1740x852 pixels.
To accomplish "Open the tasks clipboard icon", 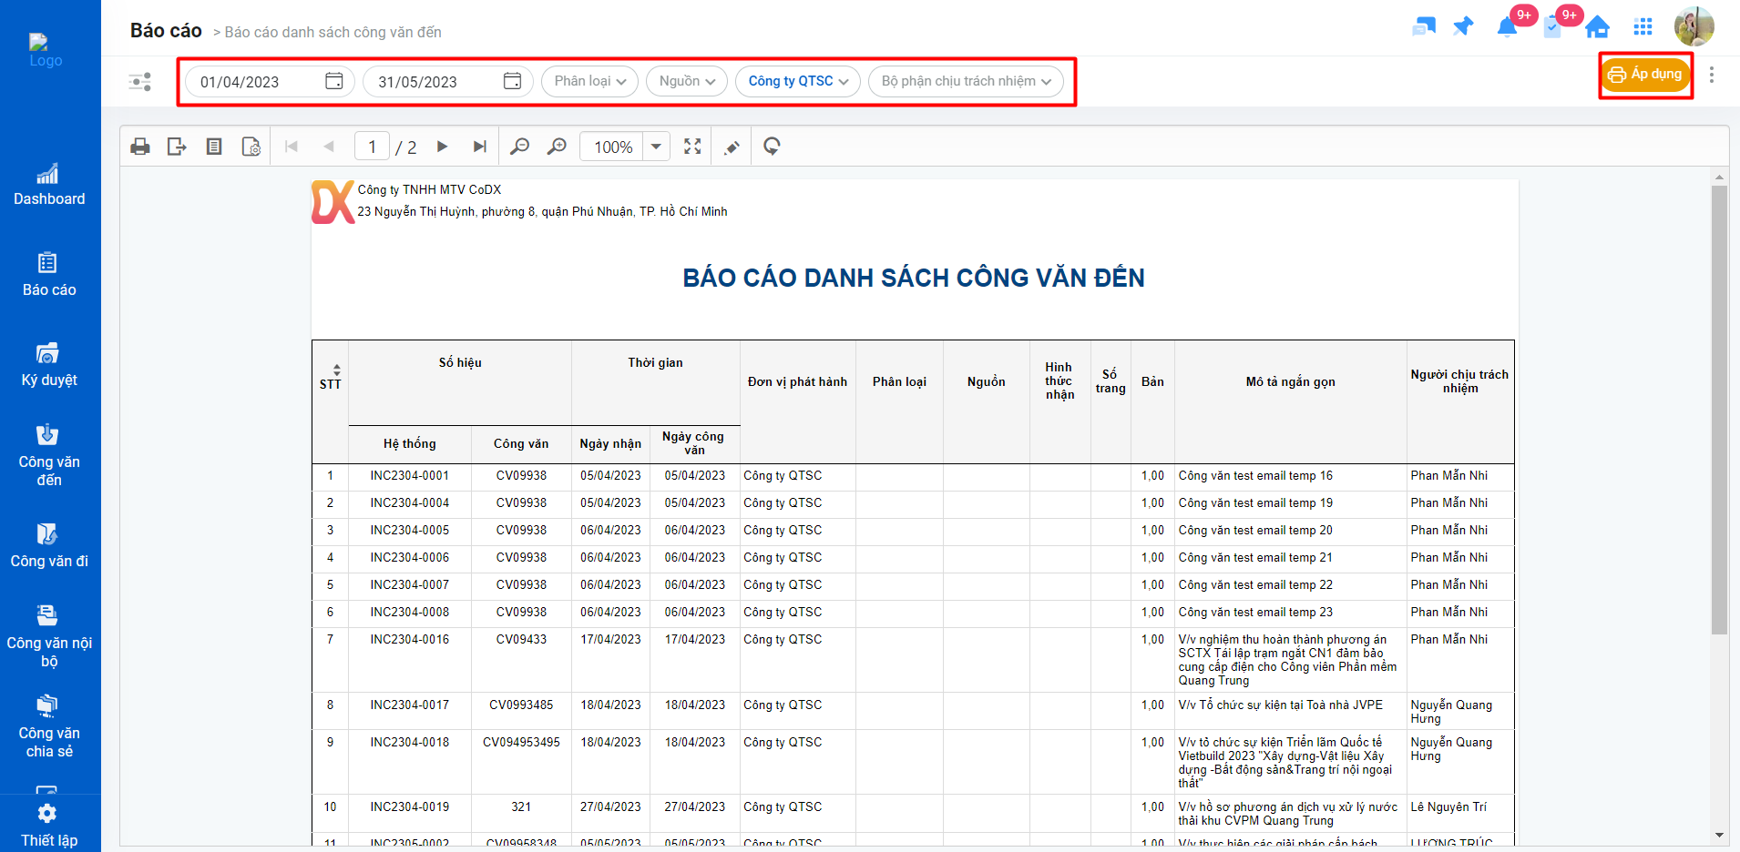I will pos(1553,27).
